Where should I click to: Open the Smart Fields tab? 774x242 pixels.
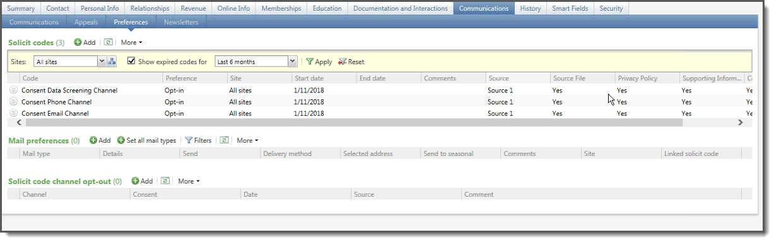[x=570, y=8]
